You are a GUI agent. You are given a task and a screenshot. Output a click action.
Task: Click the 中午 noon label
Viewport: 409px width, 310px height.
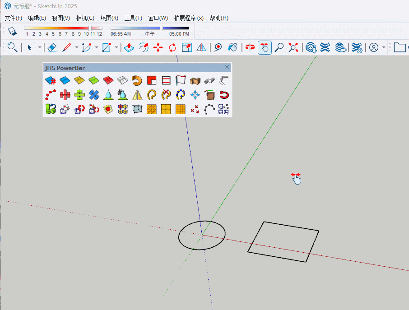click(150, 34)
